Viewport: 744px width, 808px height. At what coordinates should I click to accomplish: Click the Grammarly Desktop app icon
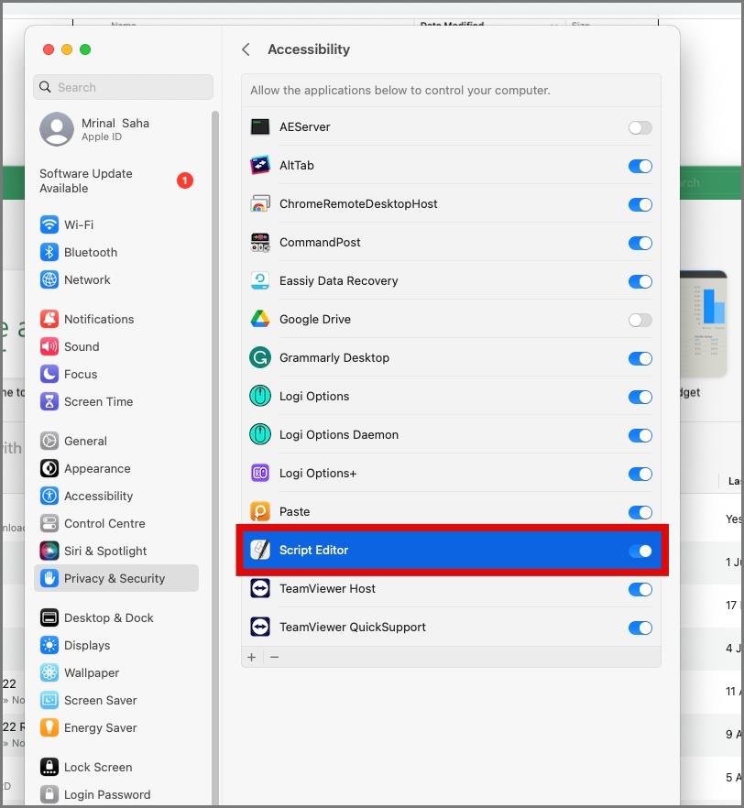[x=260, y=357]
